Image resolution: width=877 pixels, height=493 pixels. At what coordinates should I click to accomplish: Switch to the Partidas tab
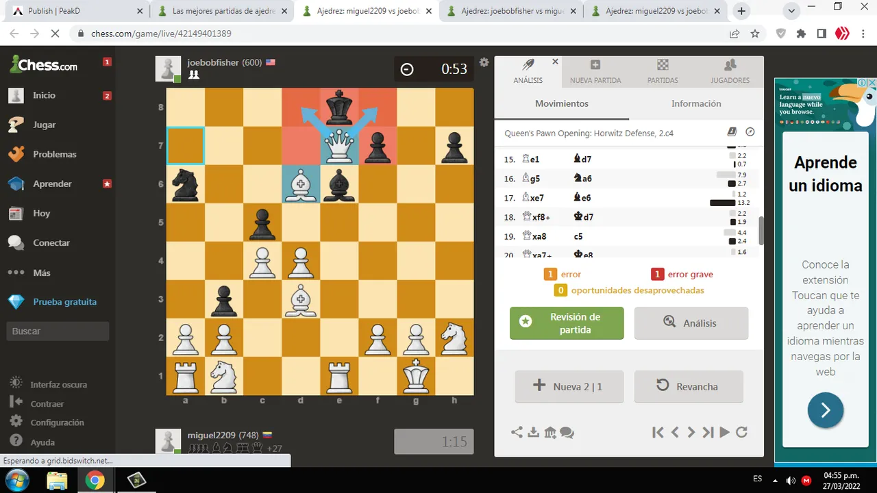click(x=663, y=72)
